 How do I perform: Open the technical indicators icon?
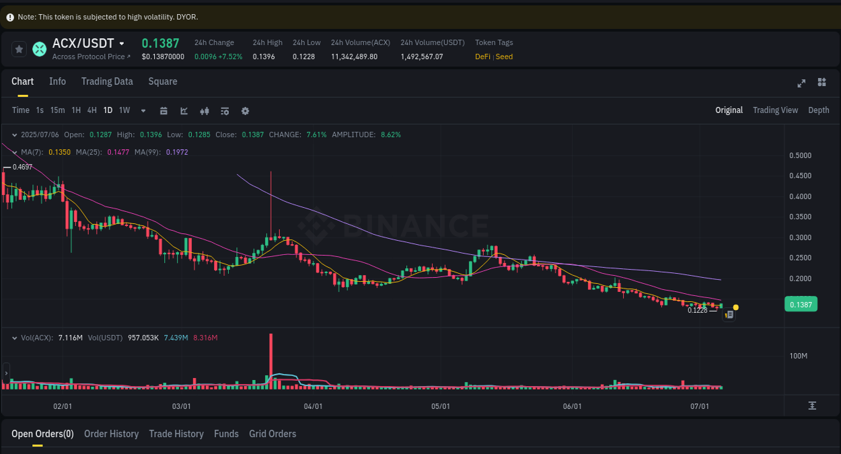click(204, 110)
